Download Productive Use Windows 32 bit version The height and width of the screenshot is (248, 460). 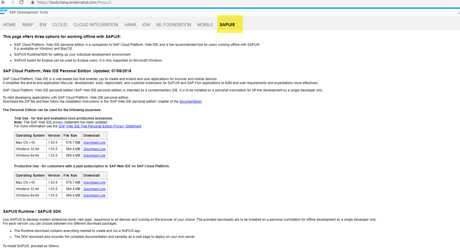[94, 189]
